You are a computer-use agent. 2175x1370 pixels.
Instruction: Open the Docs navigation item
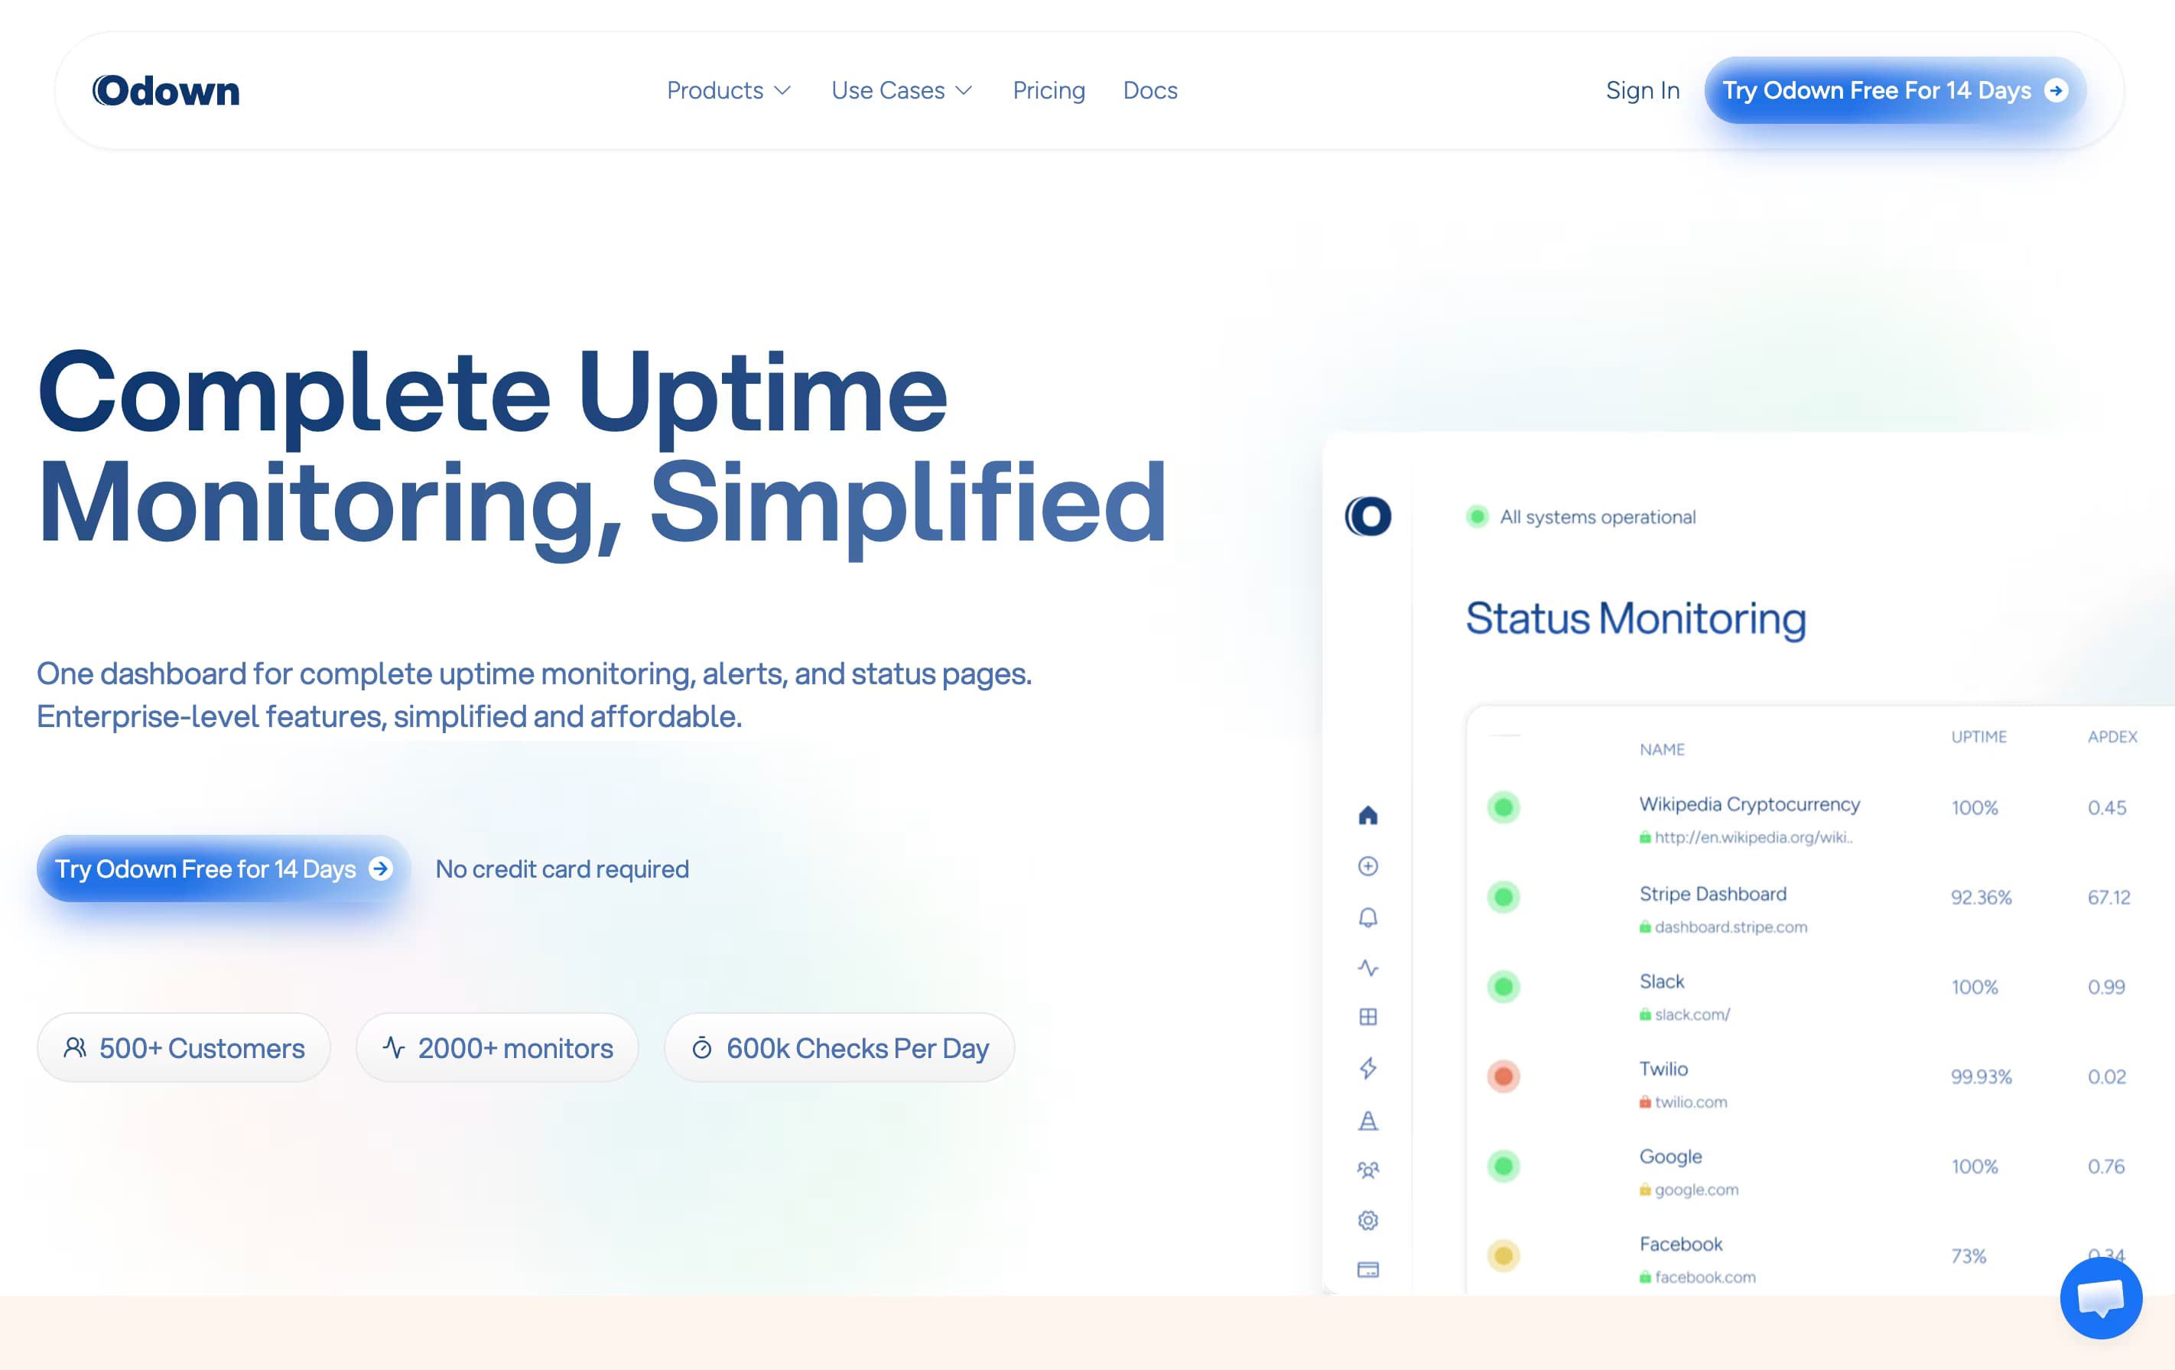(1149, 90)
